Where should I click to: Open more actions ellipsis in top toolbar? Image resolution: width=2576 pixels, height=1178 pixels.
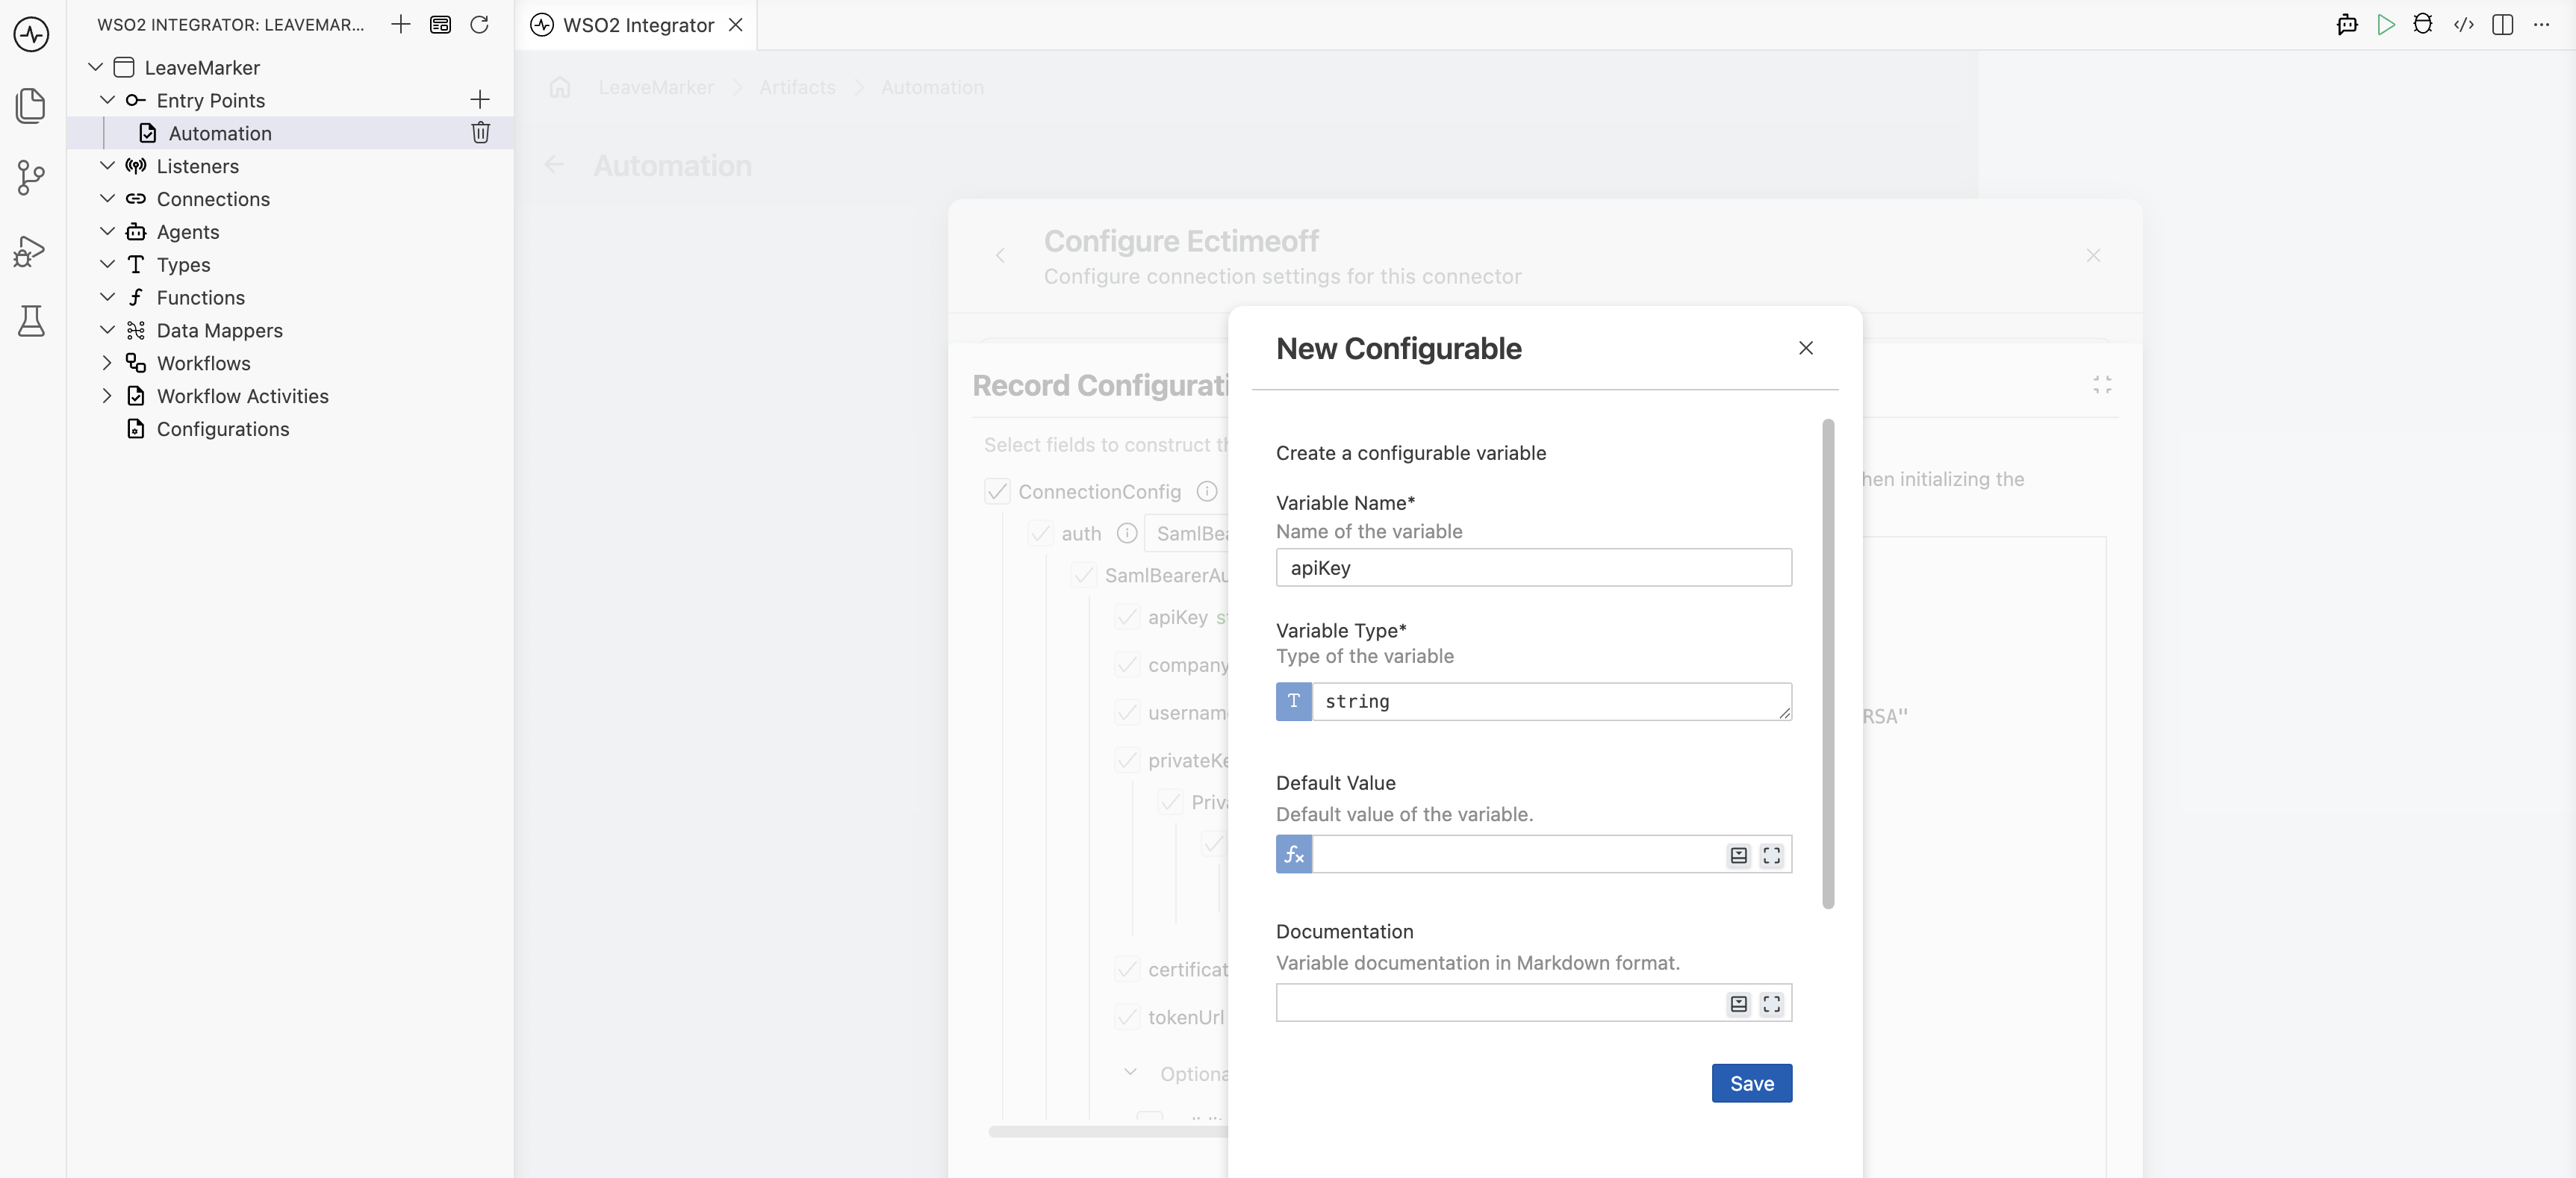coord(2541,24)
